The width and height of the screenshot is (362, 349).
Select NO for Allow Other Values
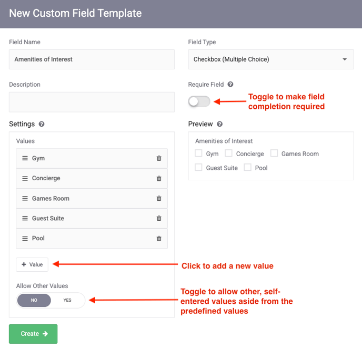click(34, 300)
